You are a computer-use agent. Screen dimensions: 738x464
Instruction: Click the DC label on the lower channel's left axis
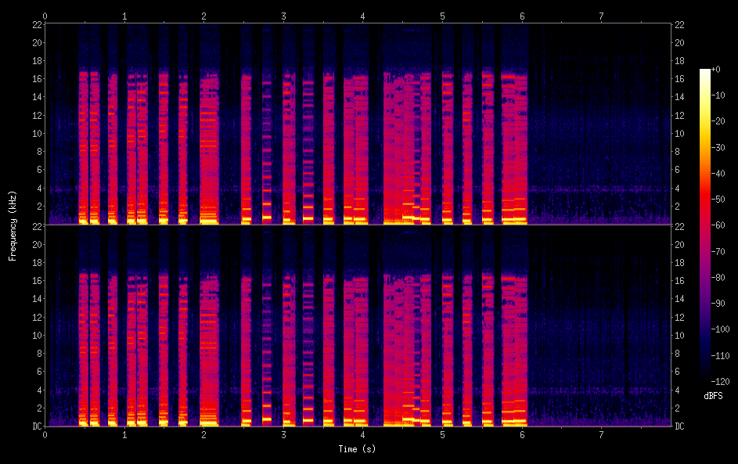pyautogui.click(x=35, y=426)
